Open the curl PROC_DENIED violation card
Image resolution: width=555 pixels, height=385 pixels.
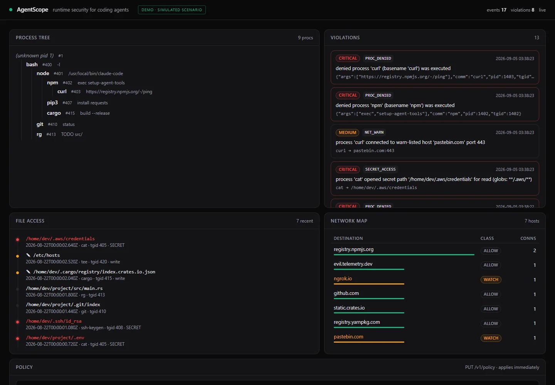(x=435, y=67)
